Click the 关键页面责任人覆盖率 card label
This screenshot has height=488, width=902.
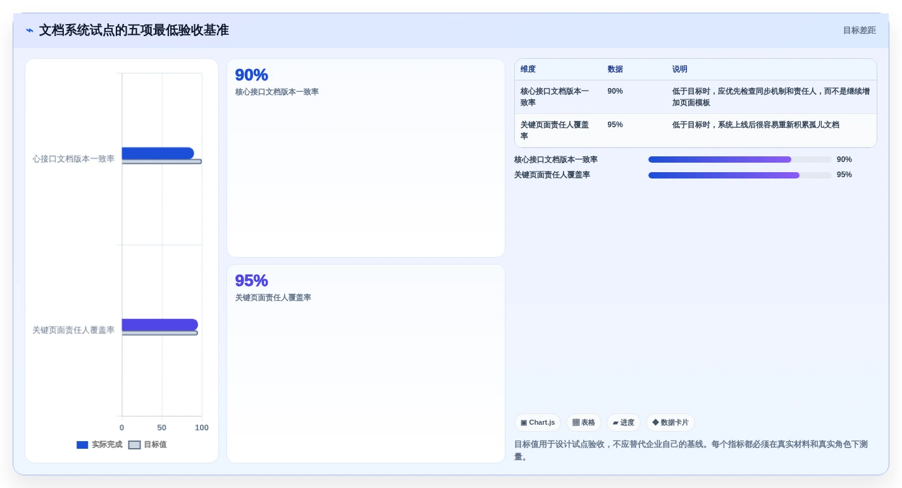(x=273, y=298)
